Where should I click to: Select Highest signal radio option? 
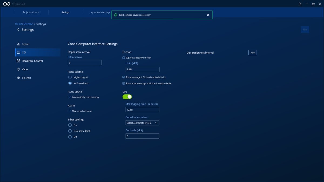70,77
